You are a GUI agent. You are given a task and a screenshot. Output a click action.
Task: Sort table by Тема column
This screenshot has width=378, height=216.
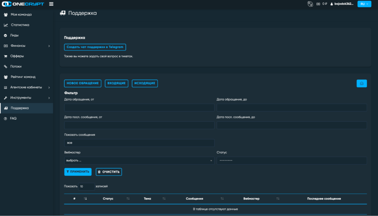tap(164, 199)
